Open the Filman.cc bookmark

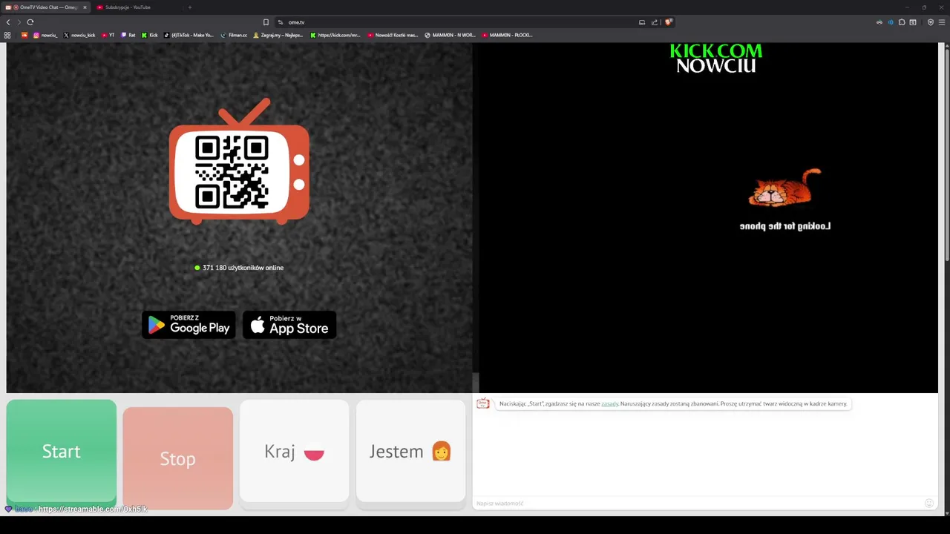(x=234, y=35)
